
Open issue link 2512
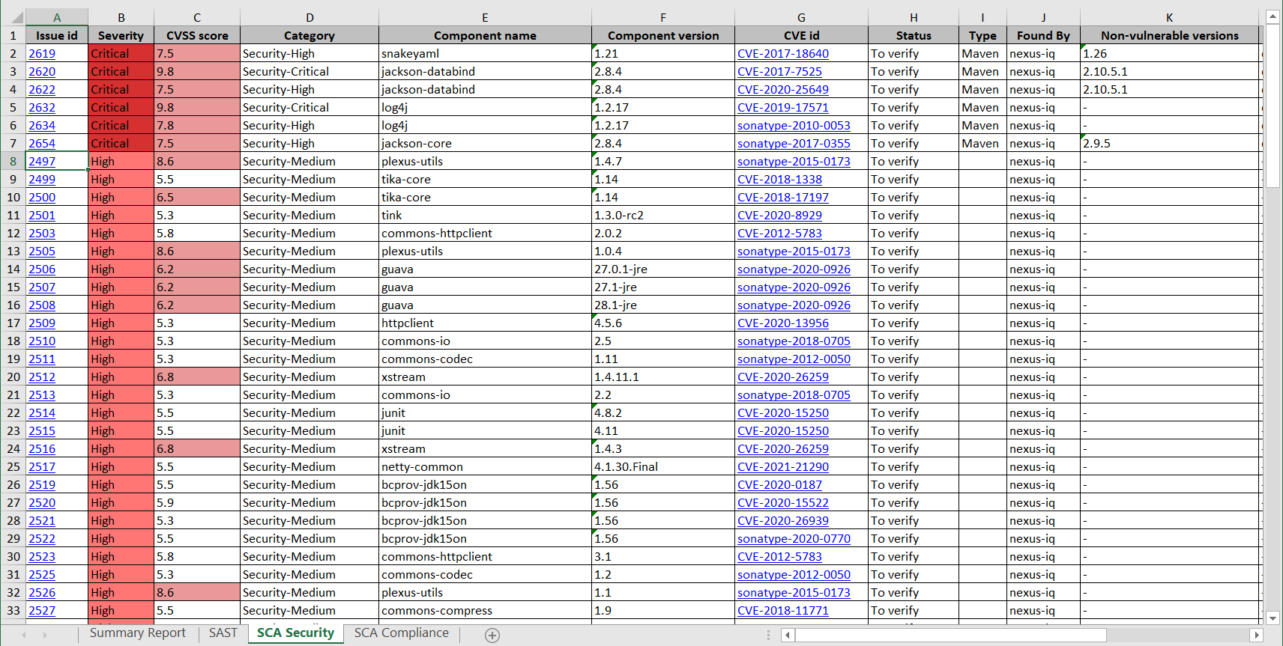click(x=42, y=377)
